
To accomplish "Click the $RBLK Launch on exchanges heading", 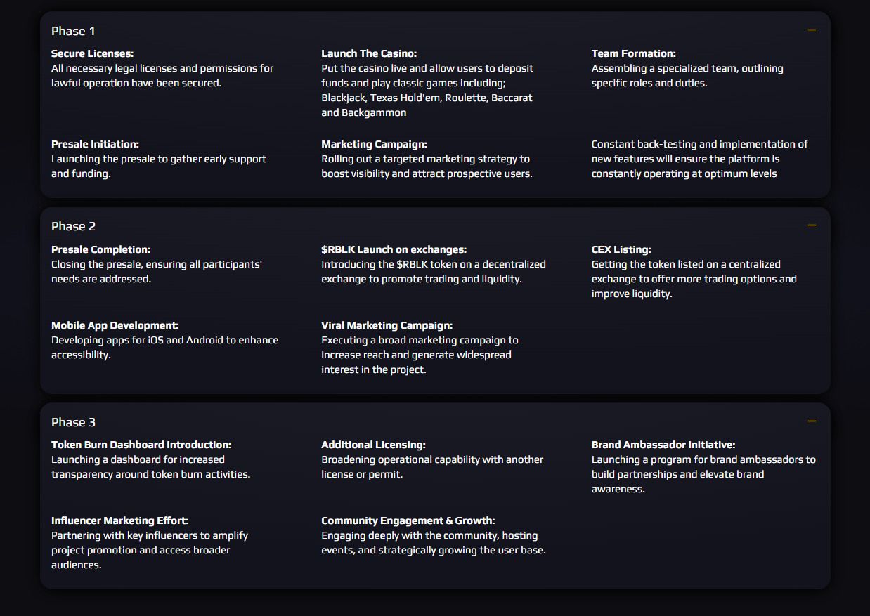I will (x=394, y=249).
